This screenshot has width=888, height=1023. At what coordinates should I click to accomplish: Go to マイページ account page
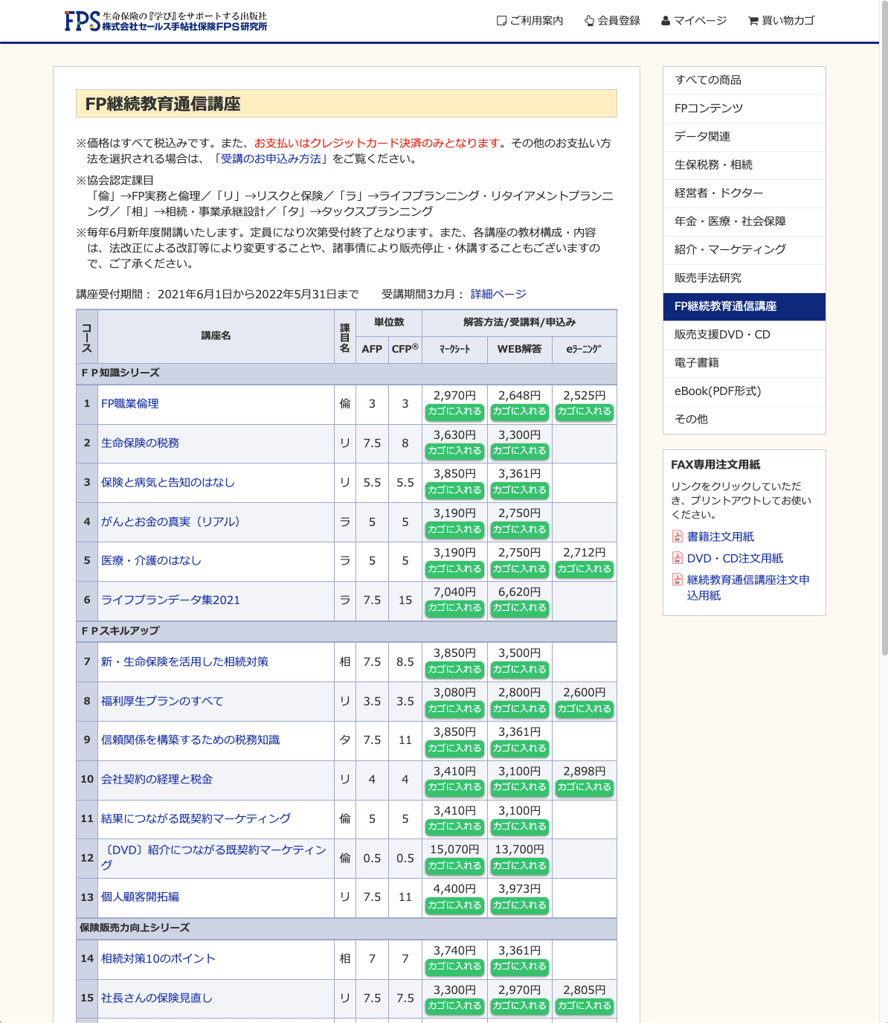tap(693, 21)
